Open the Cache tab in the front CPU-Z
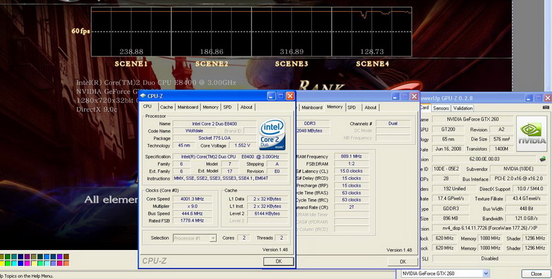The width and height of the screenshot is (552, 279). point(166,107)
